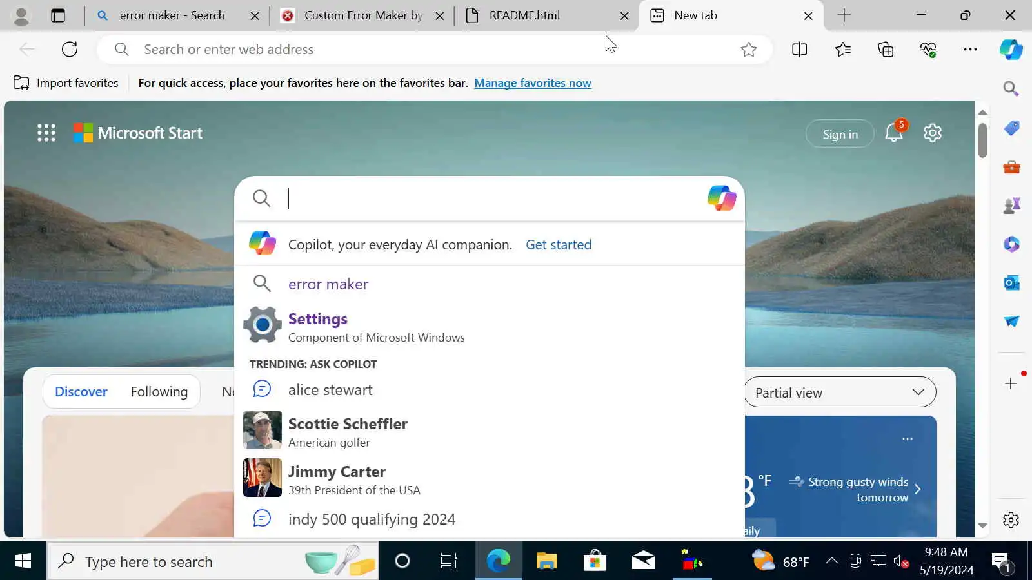Click Copilot icon in the search box

tap(722, 198)
